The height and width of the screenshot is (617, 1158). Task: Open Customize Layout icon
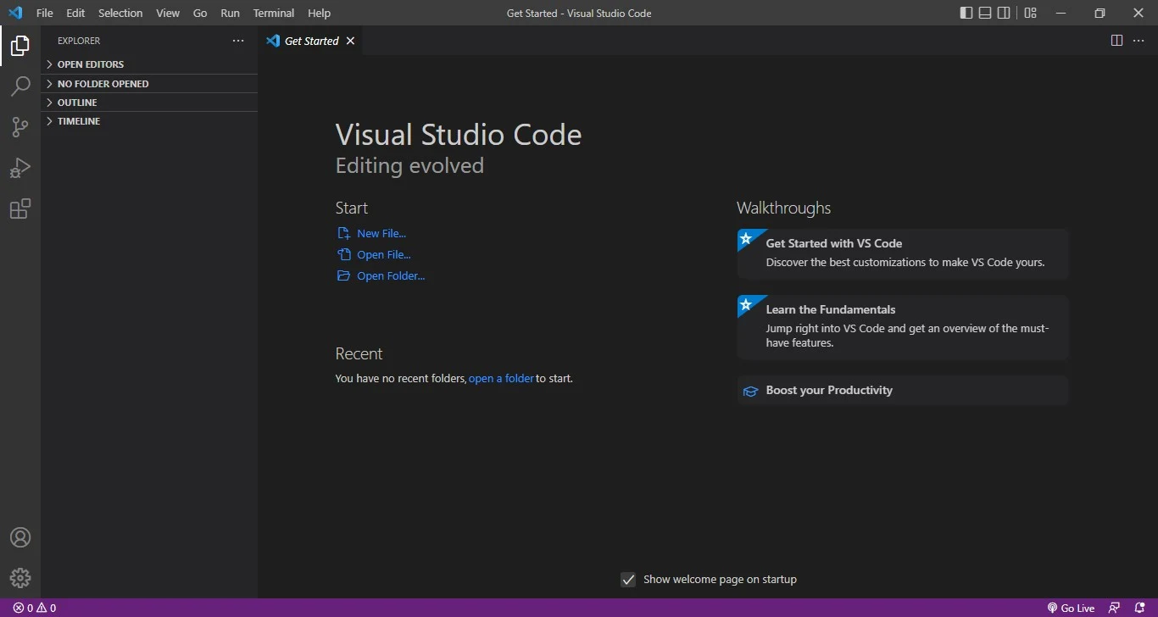1030,13
